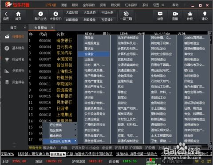Open 资金排名 database entry in sidebar
This screenshot has height=165, width=213.
(15, 82)
